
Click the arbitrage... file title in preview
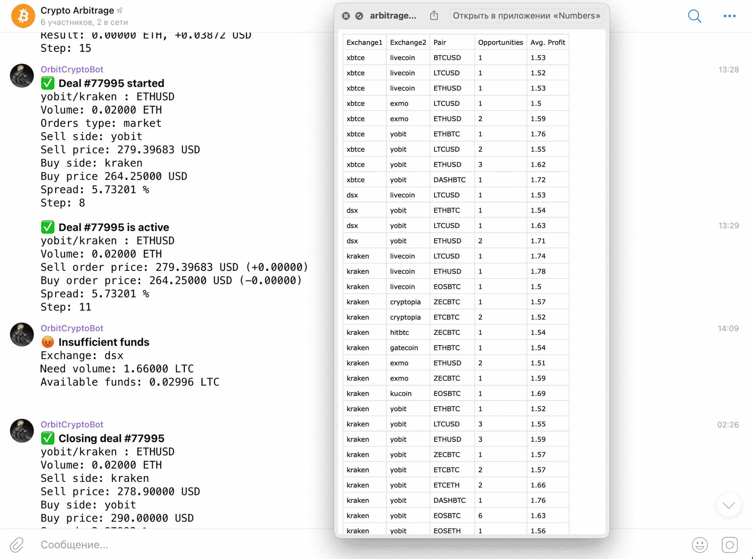click(x=393, y=16)
